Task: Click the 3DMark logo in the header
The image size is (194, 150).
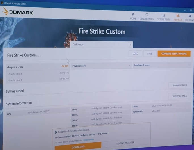Action: click(x=18, y=11)
